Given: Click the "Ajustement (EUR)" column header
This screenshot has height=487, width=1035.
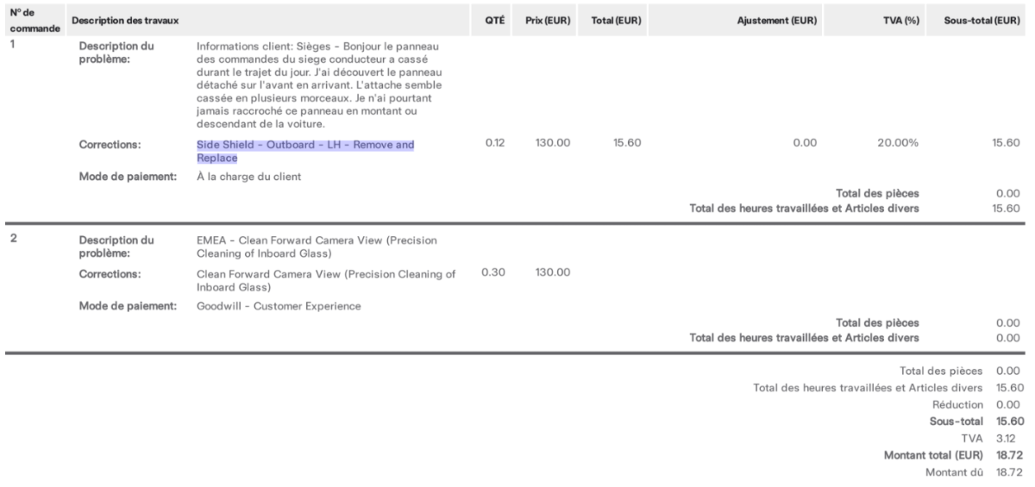Looking at the screenshot, I should pos(778,19).
